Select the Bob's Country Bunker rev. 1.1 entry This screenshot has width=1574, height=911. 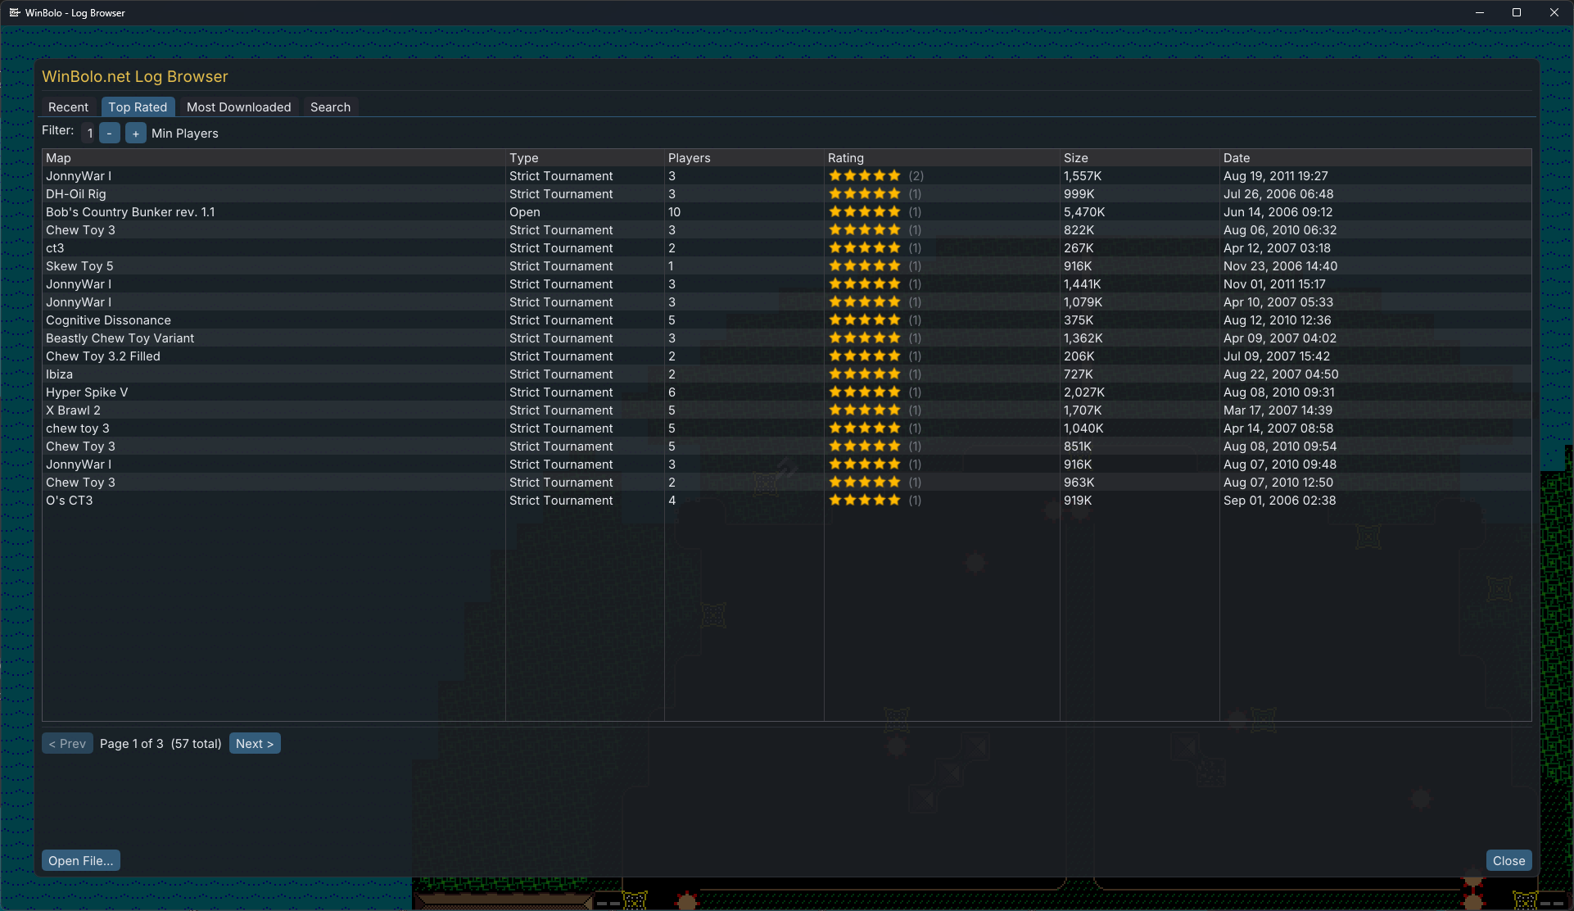tap(130, 212)
